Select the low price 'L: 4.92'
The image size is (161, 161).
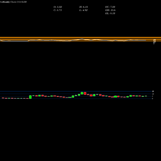click(x=83, y=10)
